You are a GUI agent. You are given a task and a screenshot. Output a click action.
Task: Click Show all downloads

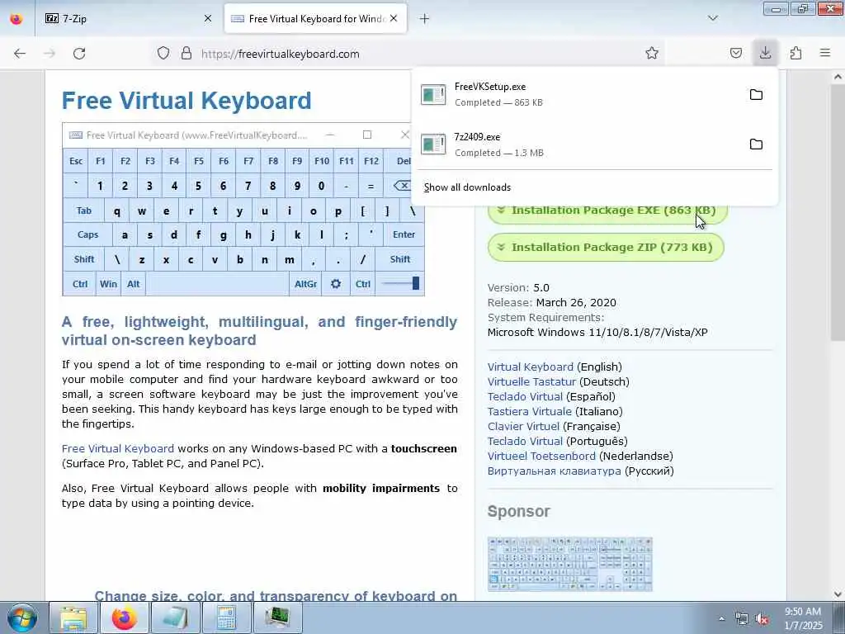[x=467, y=187]
